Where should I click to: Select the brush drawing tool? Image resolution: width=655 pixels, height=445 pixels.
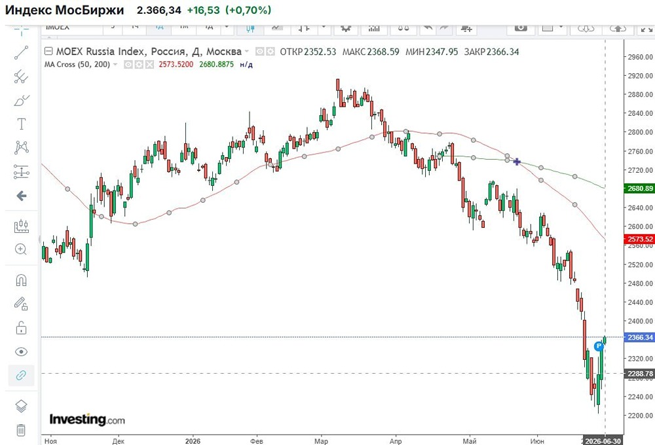22,100
